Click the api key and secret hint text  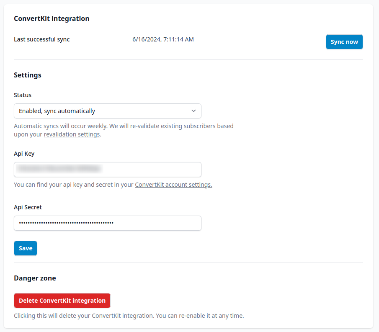point(74,185)
